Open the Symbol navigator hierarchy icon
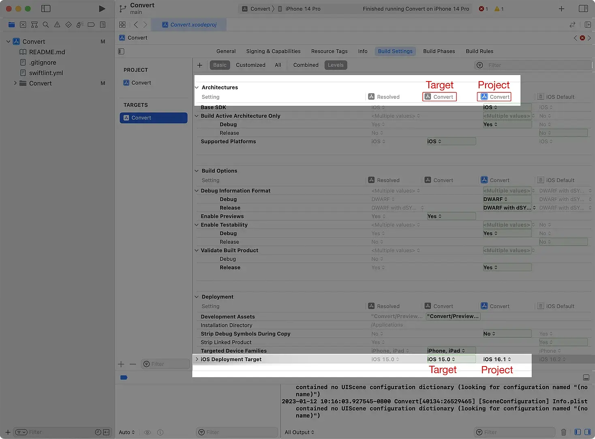Viewport: 595px width, 439px height. (34, 25)
